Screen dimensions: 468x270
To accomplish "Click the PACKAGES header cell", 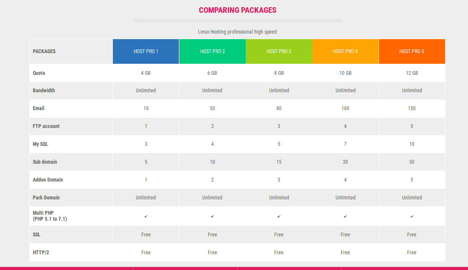I will (x=71, y=51).
